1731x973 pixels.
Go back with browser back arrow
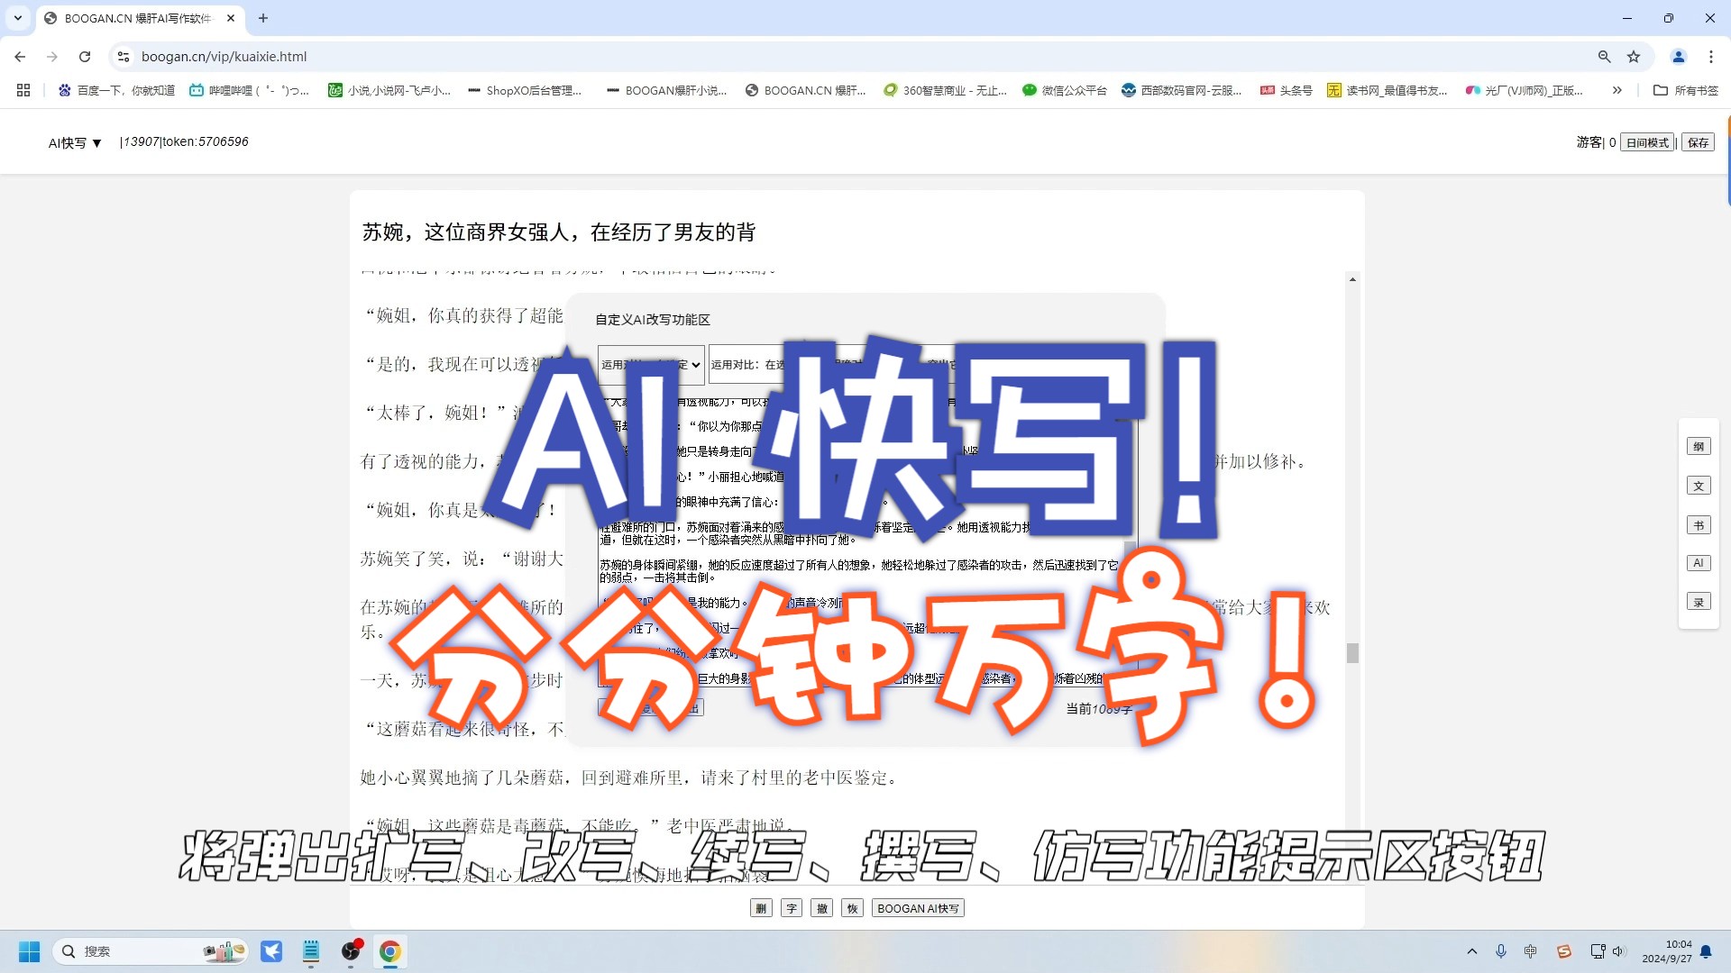(20, 56)
